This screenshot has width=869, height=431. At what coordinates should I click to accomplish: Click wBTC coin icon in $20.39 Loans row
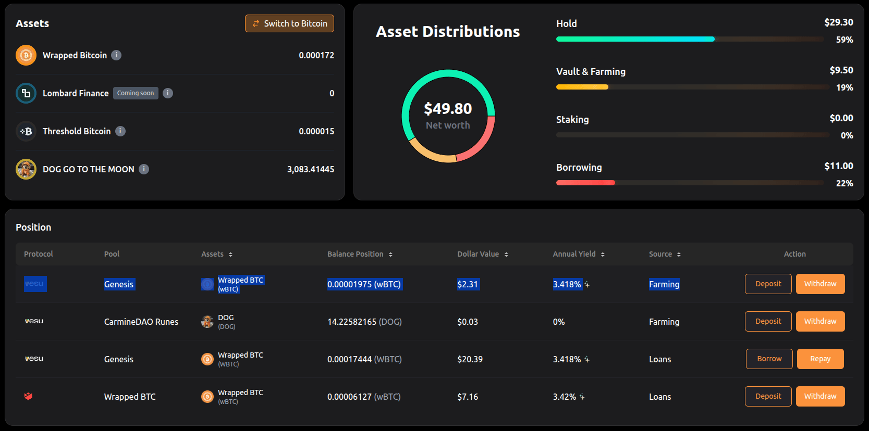[x=207, y=359]
